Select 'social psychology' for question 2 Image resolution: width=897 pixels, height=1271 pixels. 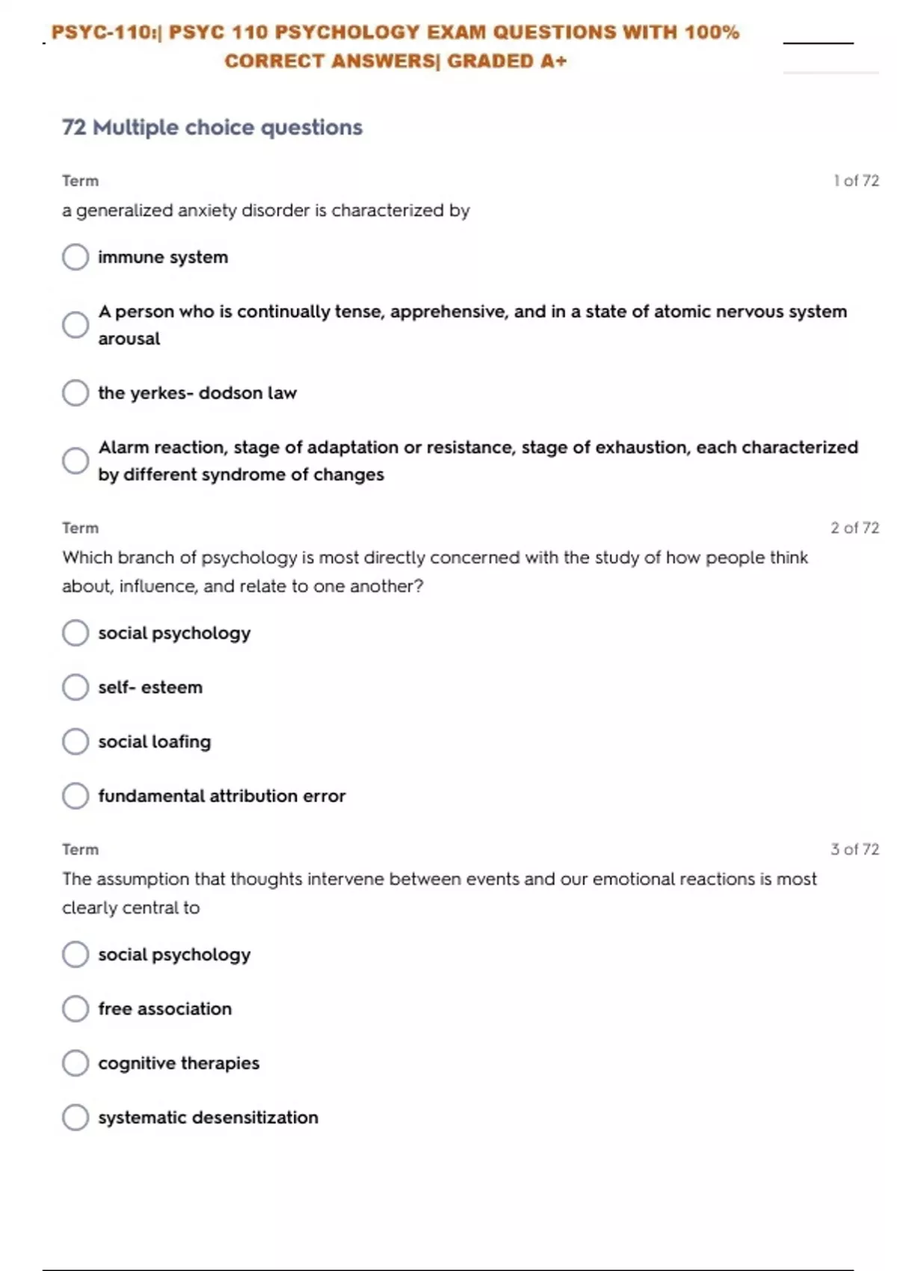coord(75,633)
